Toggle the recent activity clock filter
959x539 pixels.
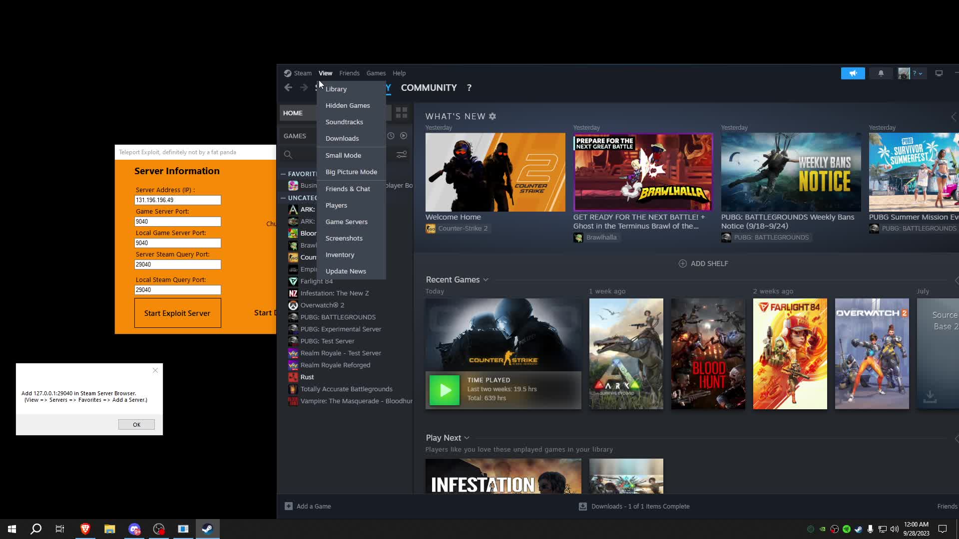coord(391,136)
